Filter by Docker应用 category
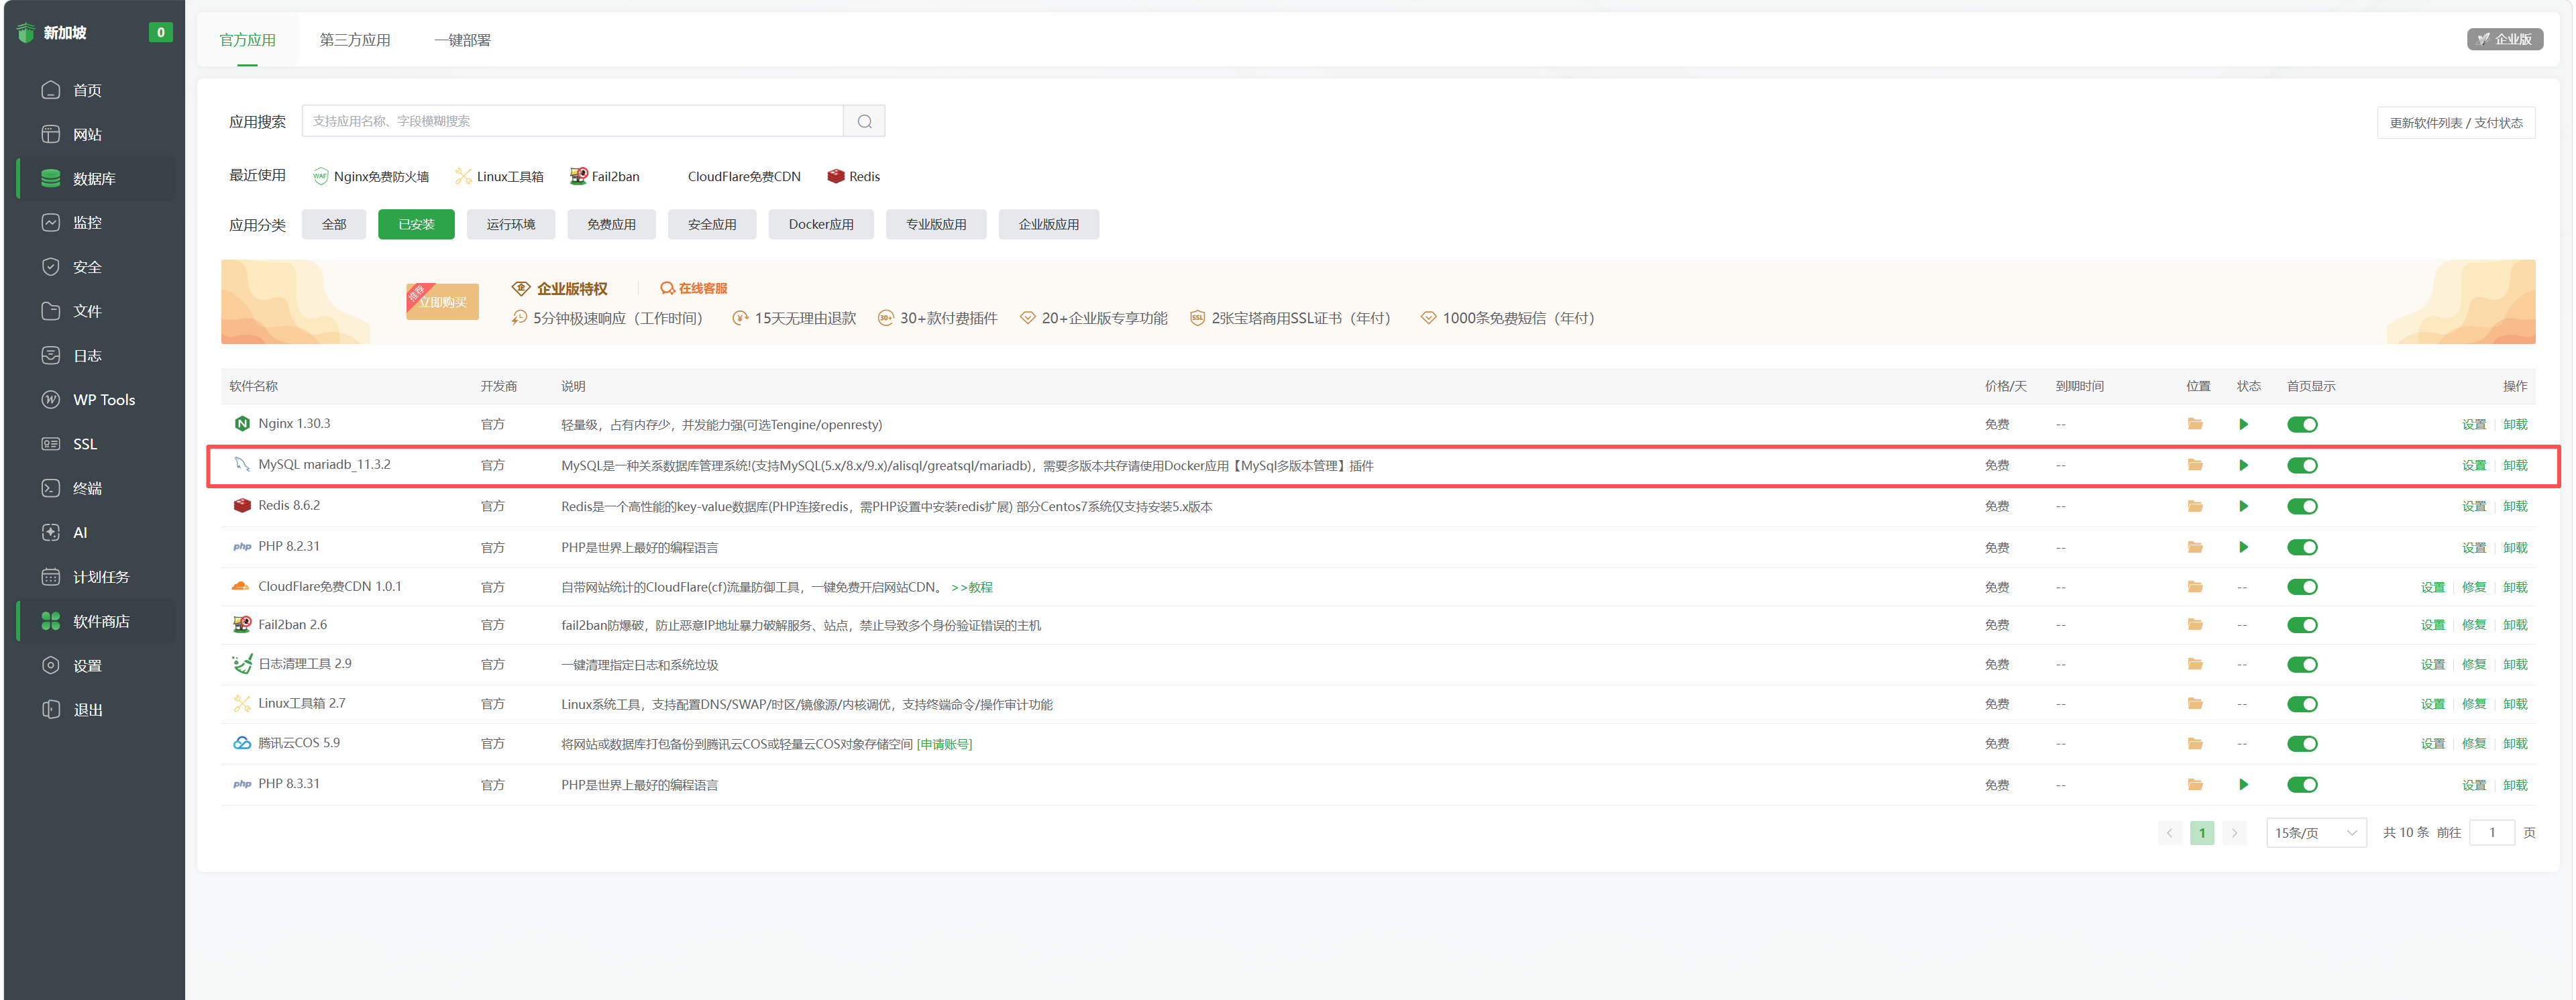The width and height of the screenshot is (2576, 1000). coord(821,225)
